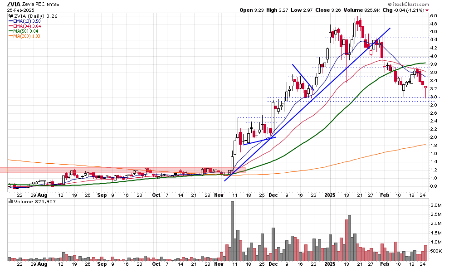Click the 25-Feb-2025 date under the title
449x268 pixels.
(x=20, y=10)
